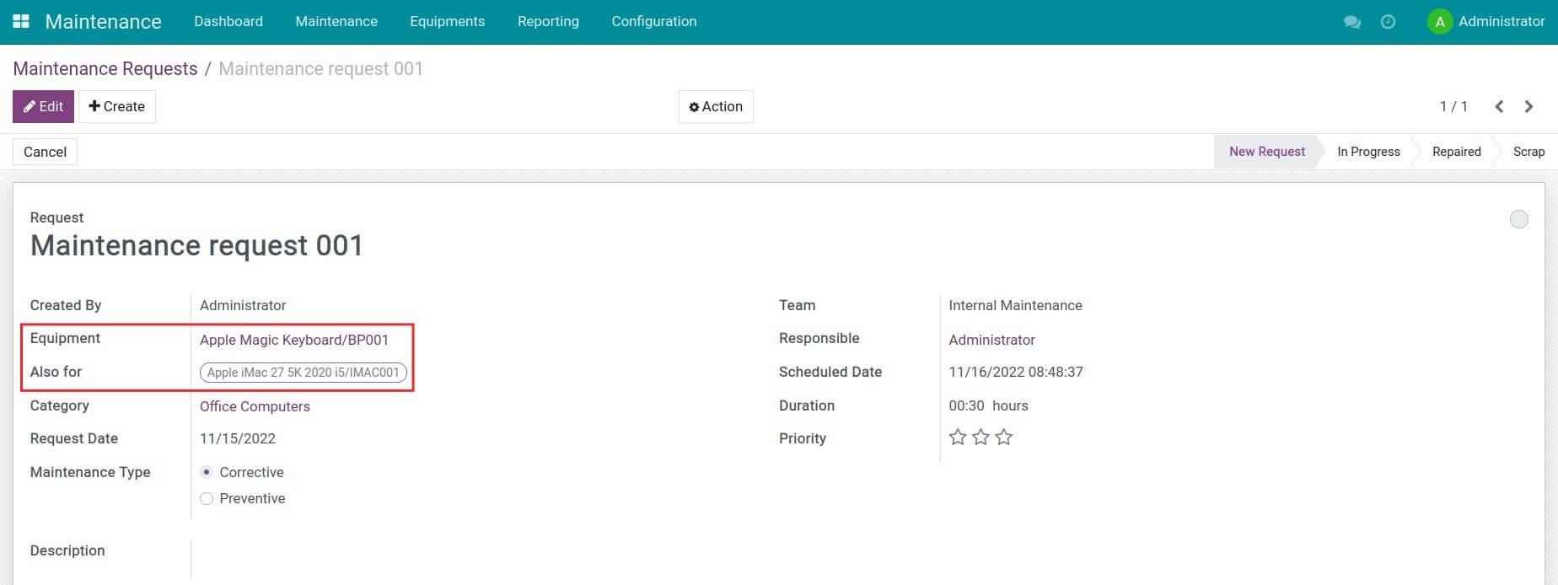The width and height of the screenshot is (1558, 585).
Task: Cancel the maintenance request
Action: tap(45, 152)
